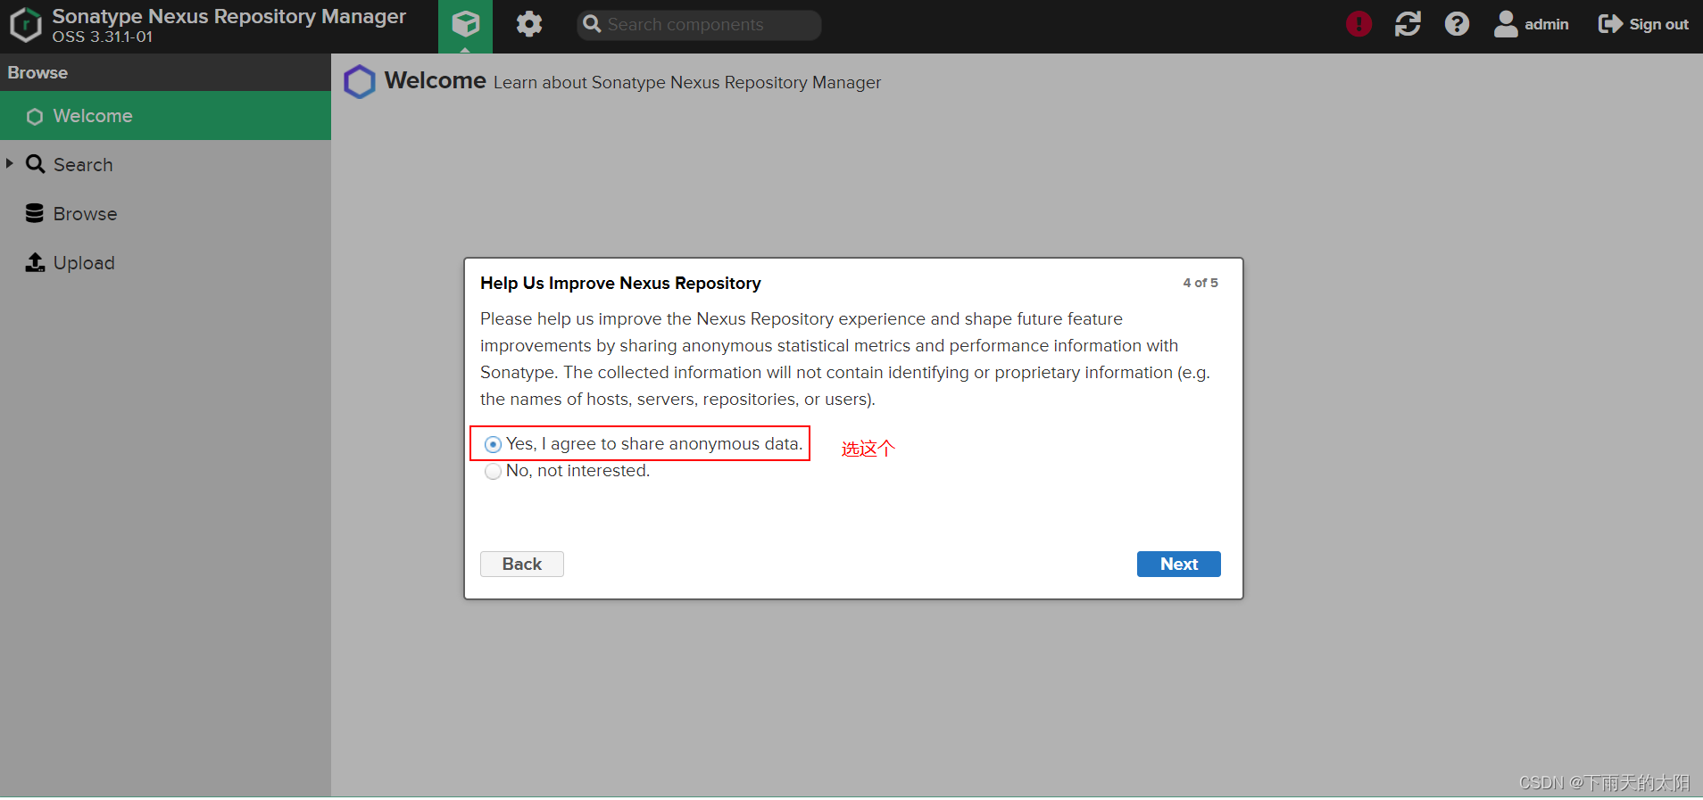Open the help question mark menu
This screenshot has height=800, width=1703.
pyautogui.click(x=1457, y=24)
